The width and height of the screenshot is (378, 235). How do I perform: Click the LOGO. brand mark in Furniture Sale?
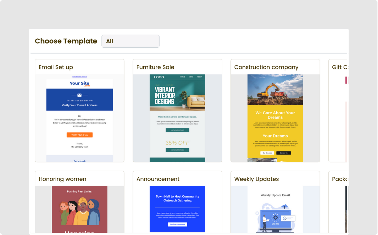pos(159,77)
